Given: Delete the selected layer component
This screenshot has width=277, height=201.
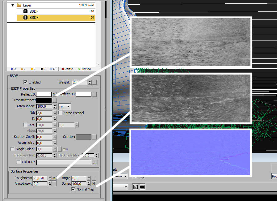Looking at the screenshot, I should pos(67,69).
